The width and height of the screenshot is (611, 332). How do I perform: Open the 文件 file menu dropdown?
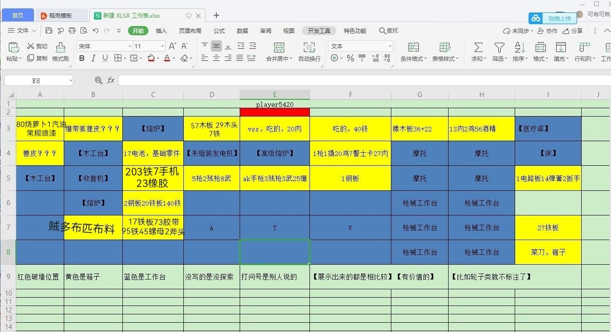[x=22, y=31]
